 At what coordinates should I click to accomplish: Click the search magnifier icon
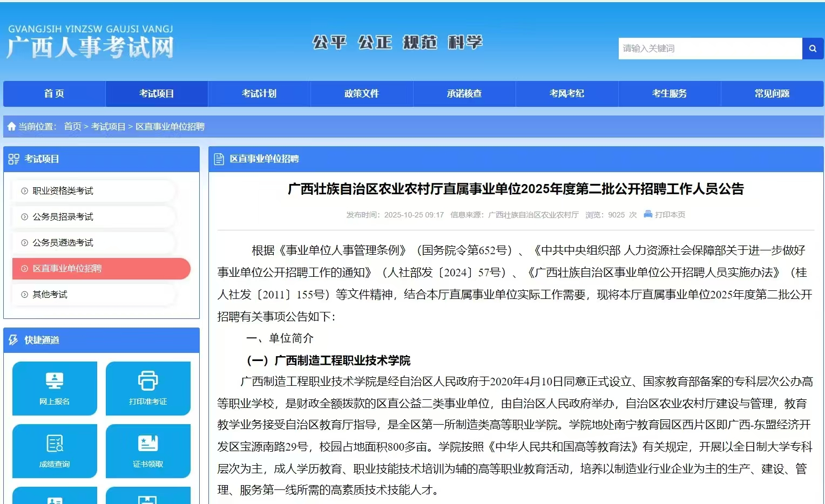tap(813, 49)
